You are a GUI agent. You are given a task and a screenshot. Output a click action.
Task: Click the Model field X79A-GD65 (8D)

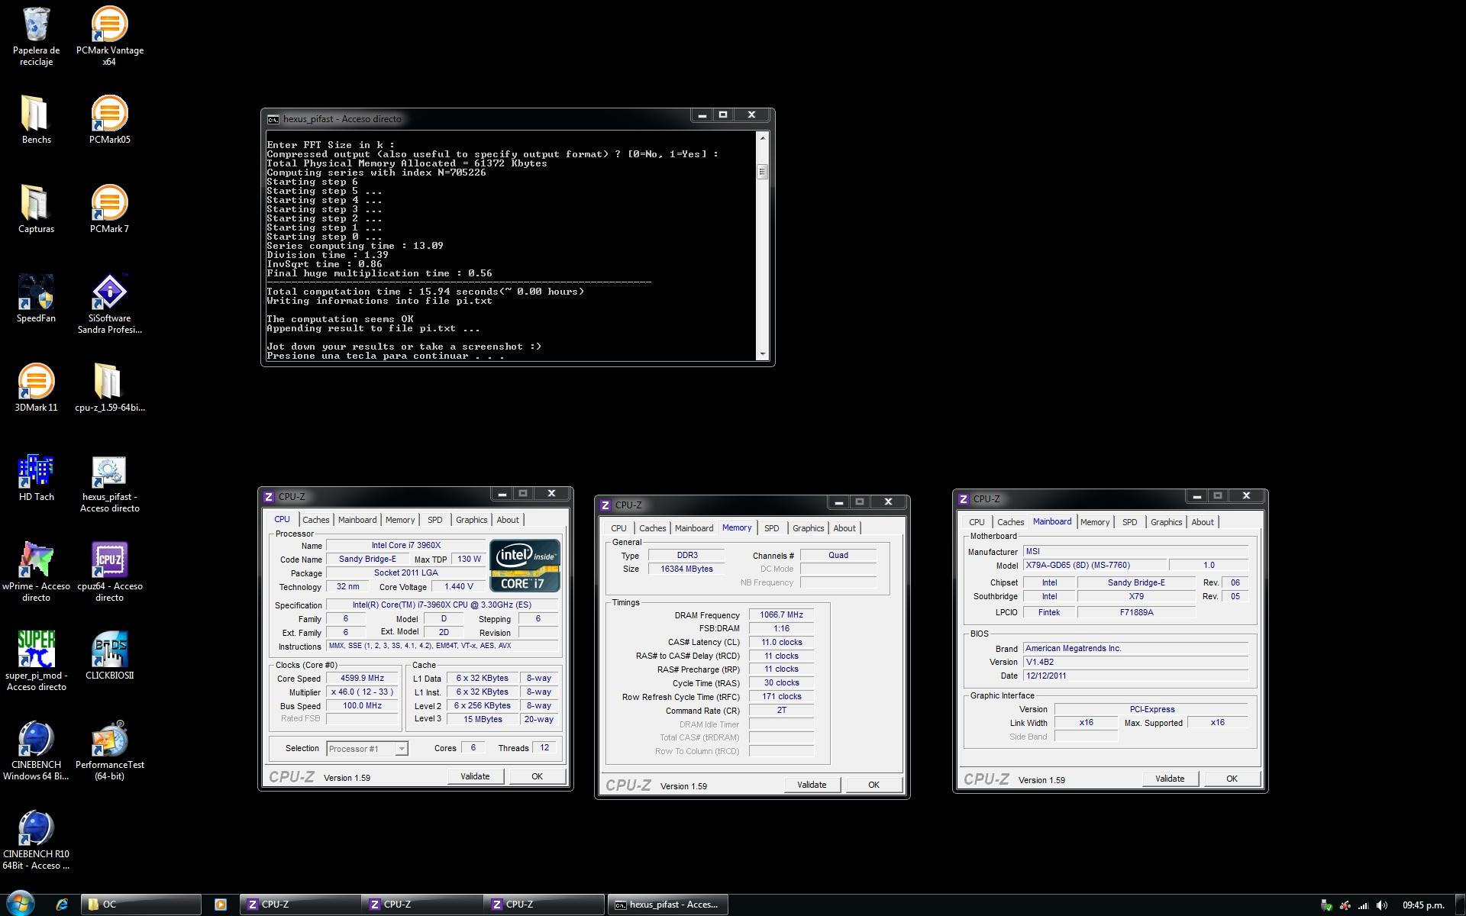coord(1094,566)
